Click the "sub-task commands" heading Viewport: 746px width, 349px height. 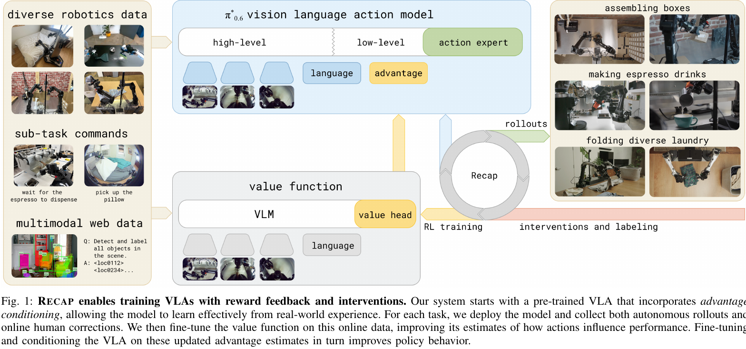click(x=72, y=133)
